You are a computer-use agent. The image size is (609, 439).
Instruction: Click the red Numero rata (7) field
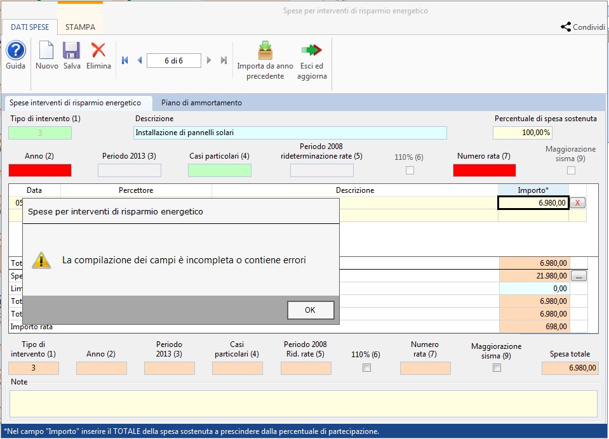click(484, 170)
